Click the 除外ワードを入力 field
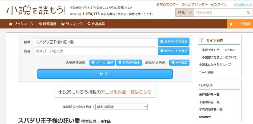 tap(95, 51)
